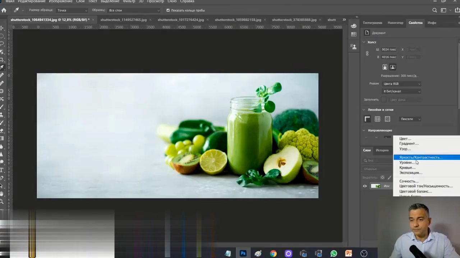Screen dimensions: 460x258
Task: Click the search magnifier in top bar
Action: [435, 10]
